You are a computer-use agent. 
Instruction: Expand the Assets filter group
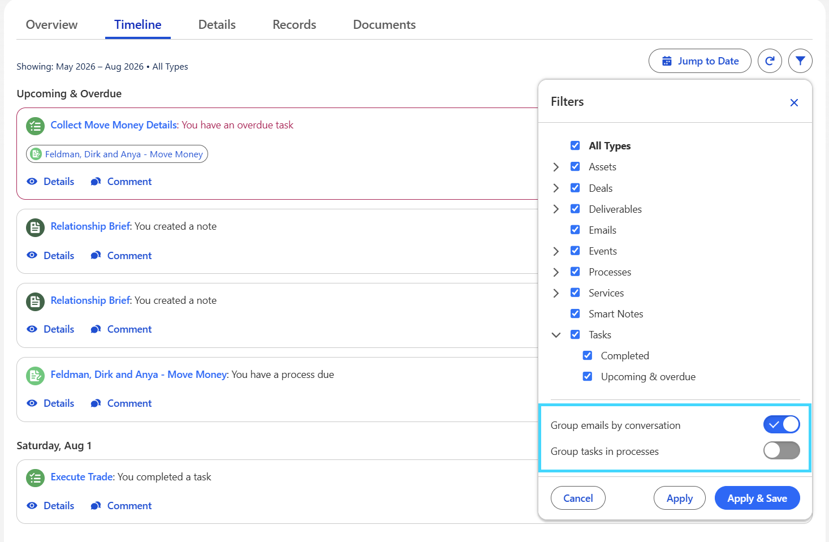click(x=556, y=167)
